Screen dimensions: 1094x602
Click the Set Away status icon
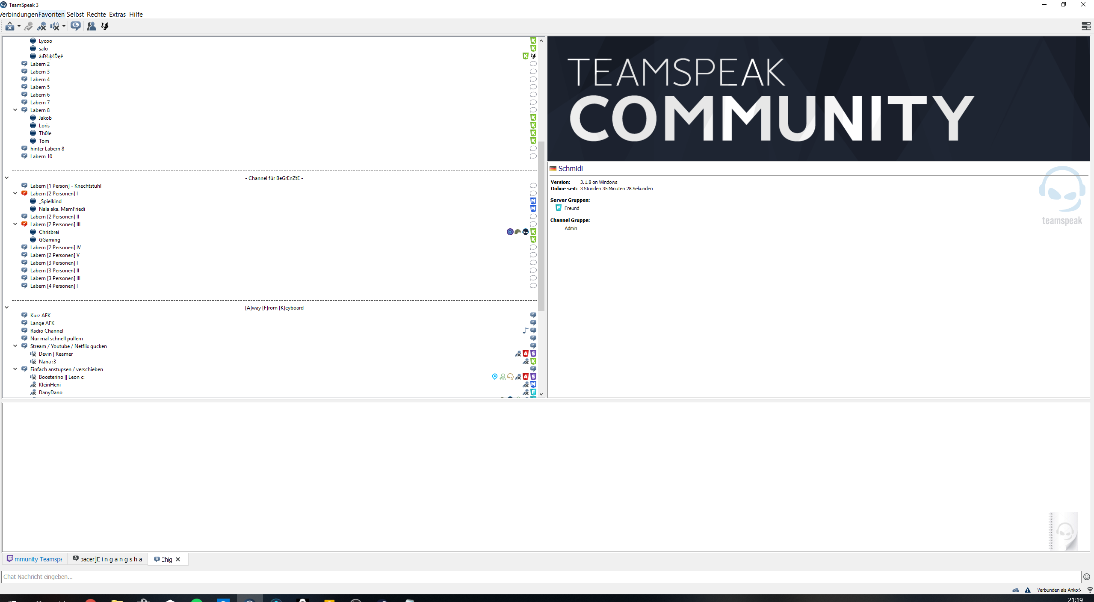point(9,27)
